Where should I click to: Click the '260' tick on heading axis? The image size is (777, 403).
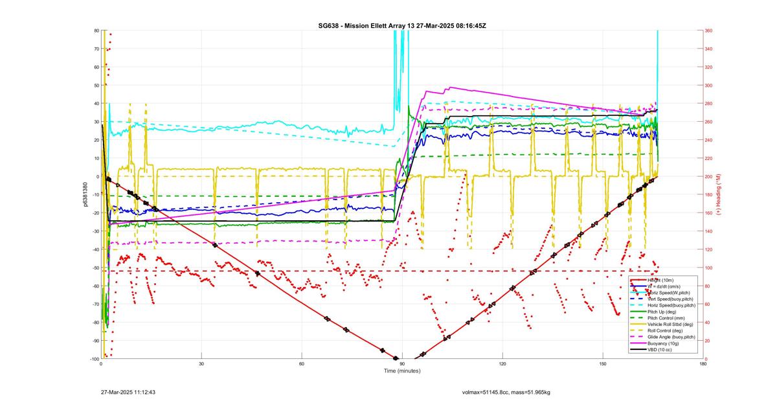coord(709,122)
